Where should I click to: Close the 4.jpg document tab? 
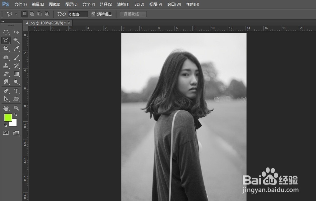coord(69,22)
